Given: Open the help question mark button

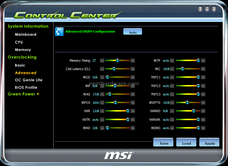Looking at the screenshot, I should [x=200, y=9].
